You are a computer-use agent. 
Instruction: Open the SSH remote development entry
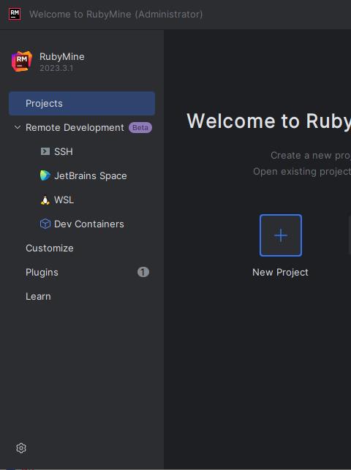tap(63, 151)
